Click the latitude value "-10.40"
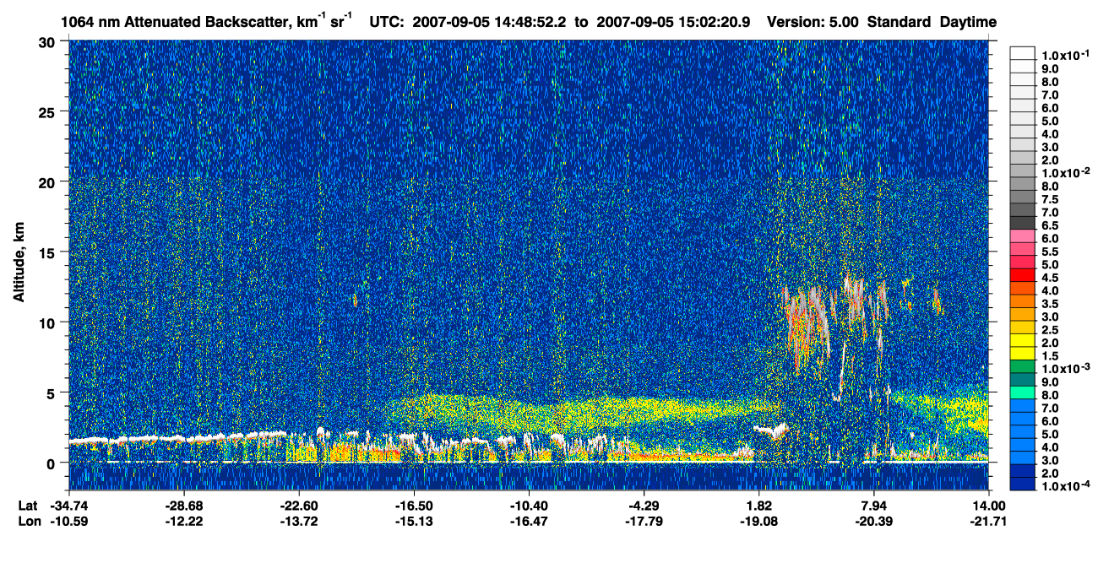This screenshot has width=1098, height=563. (529, 506)
